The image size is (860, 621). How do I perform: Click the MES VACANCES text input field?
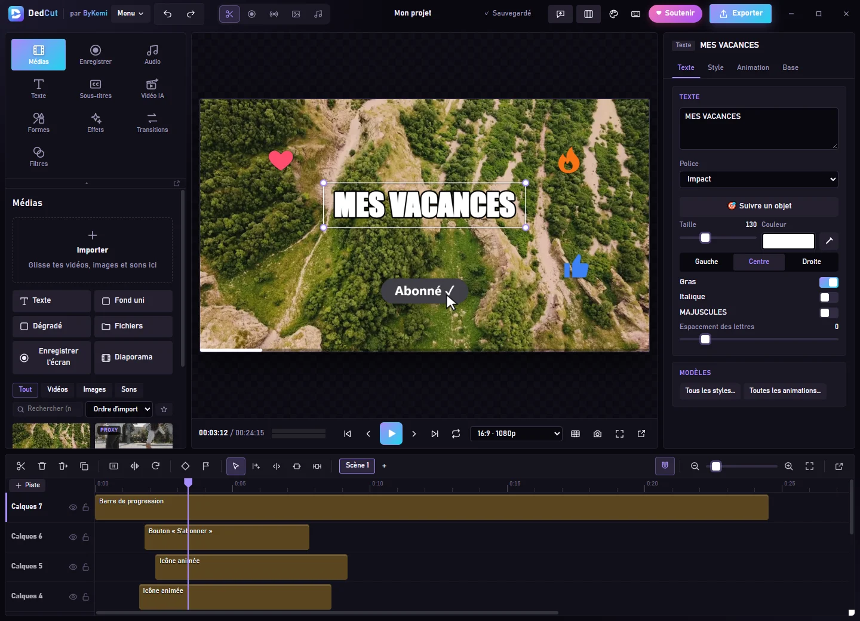(x=759, y=128)
